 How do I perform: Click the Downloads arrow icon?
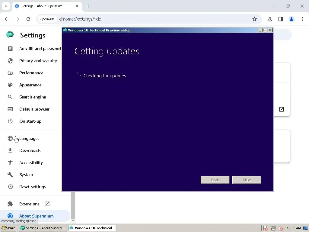pos(10,150)
